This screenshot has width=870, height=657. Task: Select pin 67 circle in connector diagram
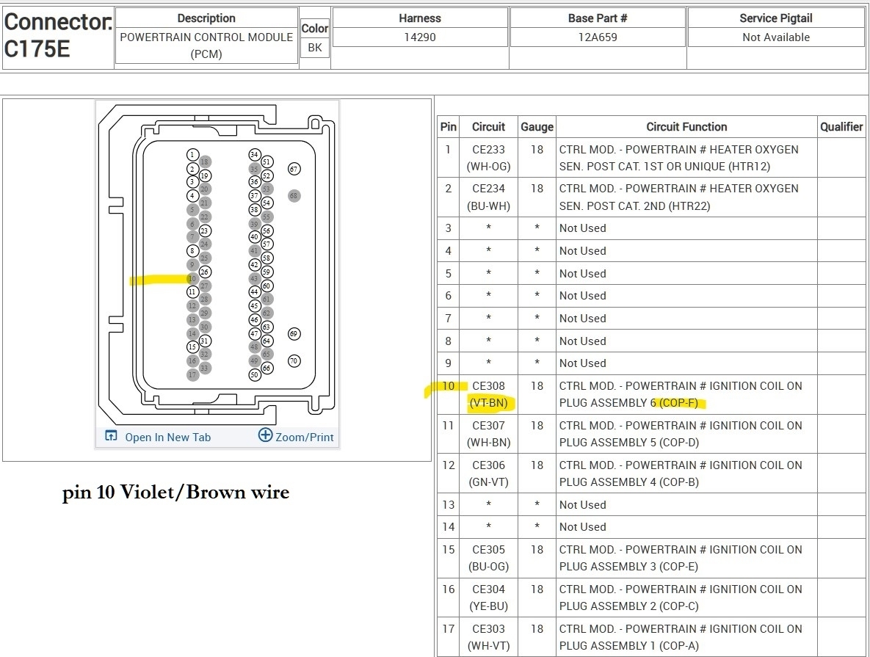[294, 169]
